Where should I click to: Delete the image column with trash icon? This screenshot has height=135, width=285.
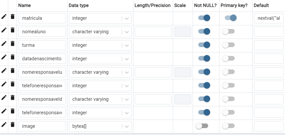[12, 124]
